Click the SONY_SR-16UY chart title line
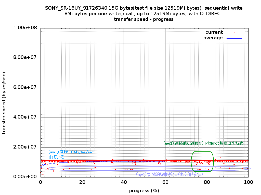This screenshot has width=261, height=195. point(144,8)
